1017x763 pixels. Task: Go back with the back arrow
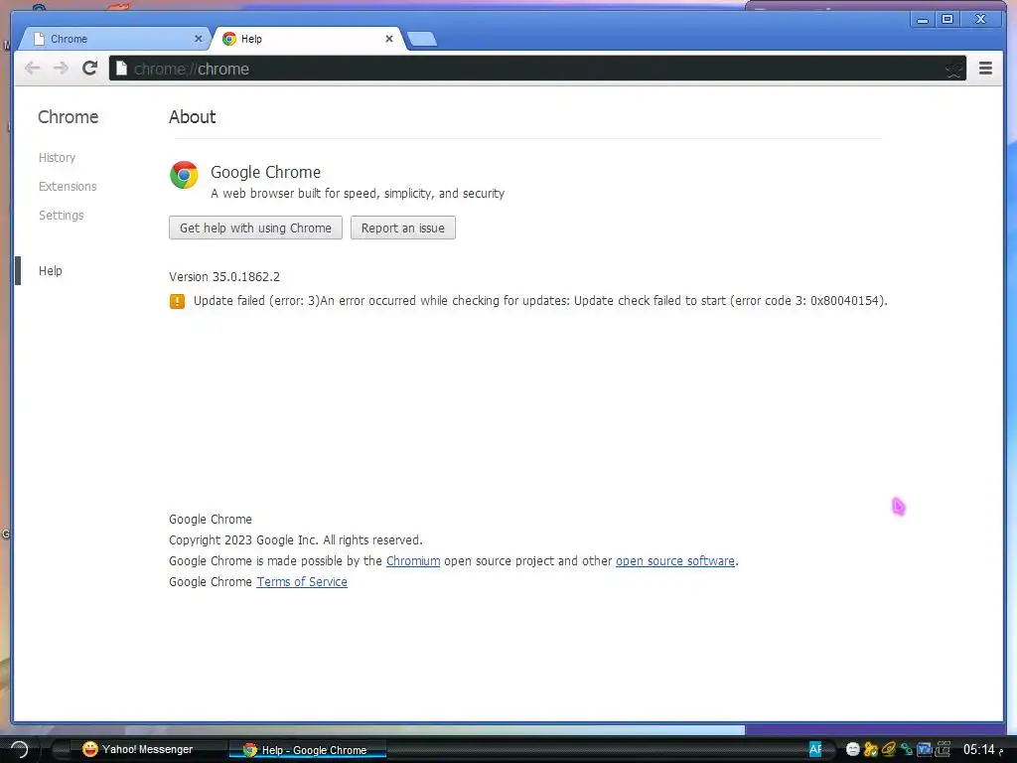(32, 69)
